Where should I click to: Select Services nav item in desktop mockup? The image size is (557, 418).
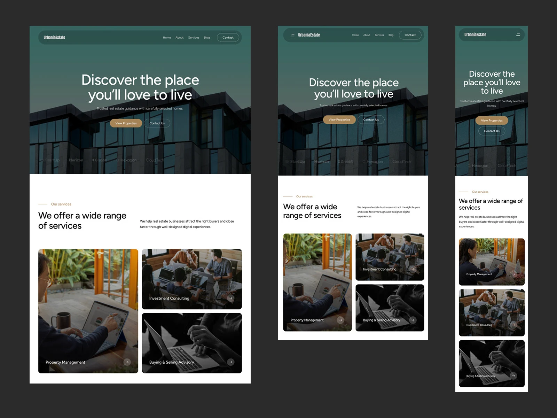point(194,38)
